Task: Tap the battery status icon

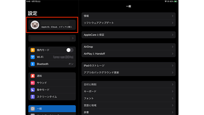Action: coord(176,1)
